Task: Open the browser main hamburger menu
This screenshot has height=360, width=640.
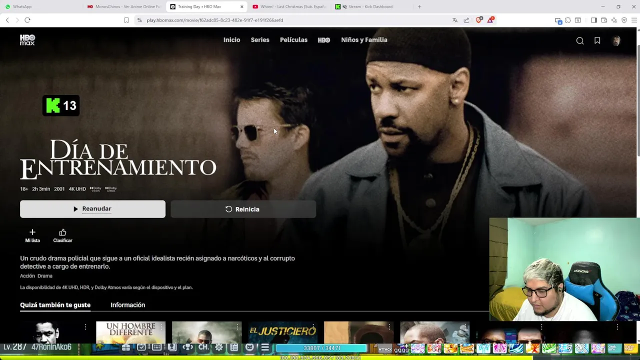Action: 634,20
